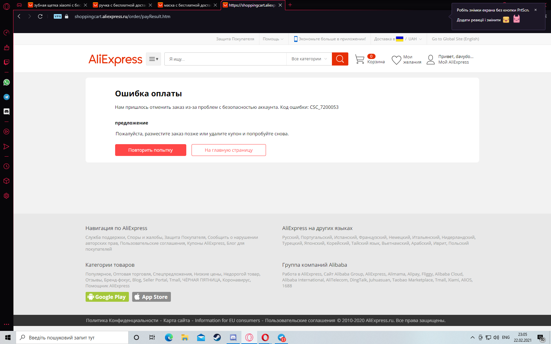This screenshot has width=551, height=344.
Task: Click 'Экономьте больше в приложении!' link
Action: (x=330, y=39)
